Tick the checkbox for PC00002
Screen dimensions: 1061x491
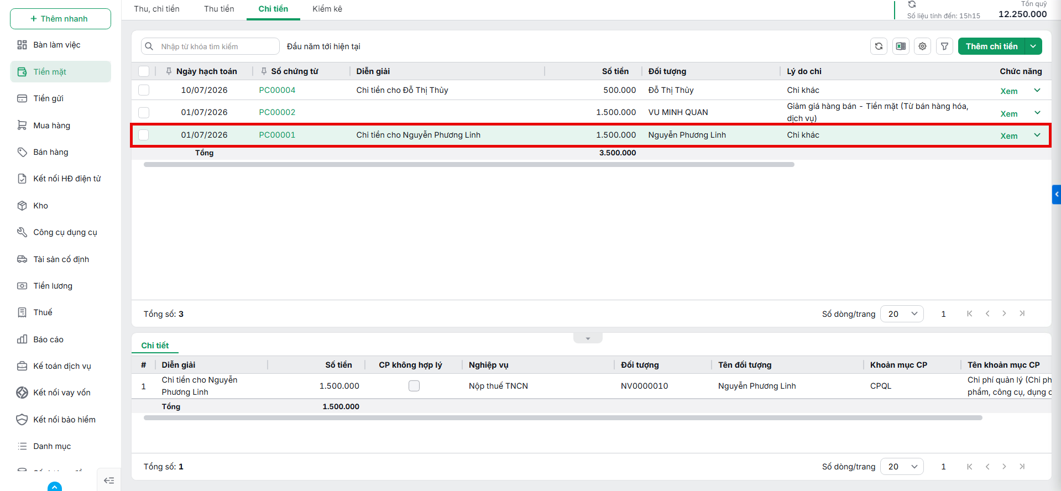coord(144,112)
